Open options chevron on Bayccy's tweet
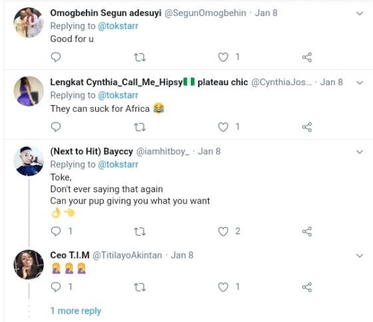Image resolution: width=373 pixels, height=322 pixels. [360, 152]
